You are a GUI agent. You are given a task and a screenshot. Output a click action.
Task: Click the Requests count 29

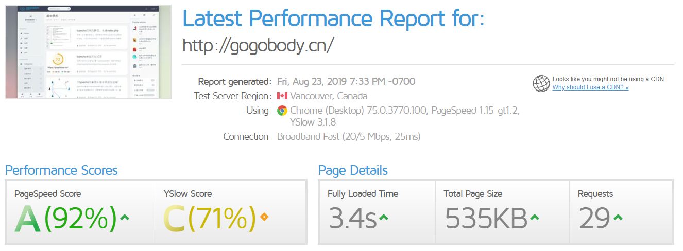[x=594, y=218]
